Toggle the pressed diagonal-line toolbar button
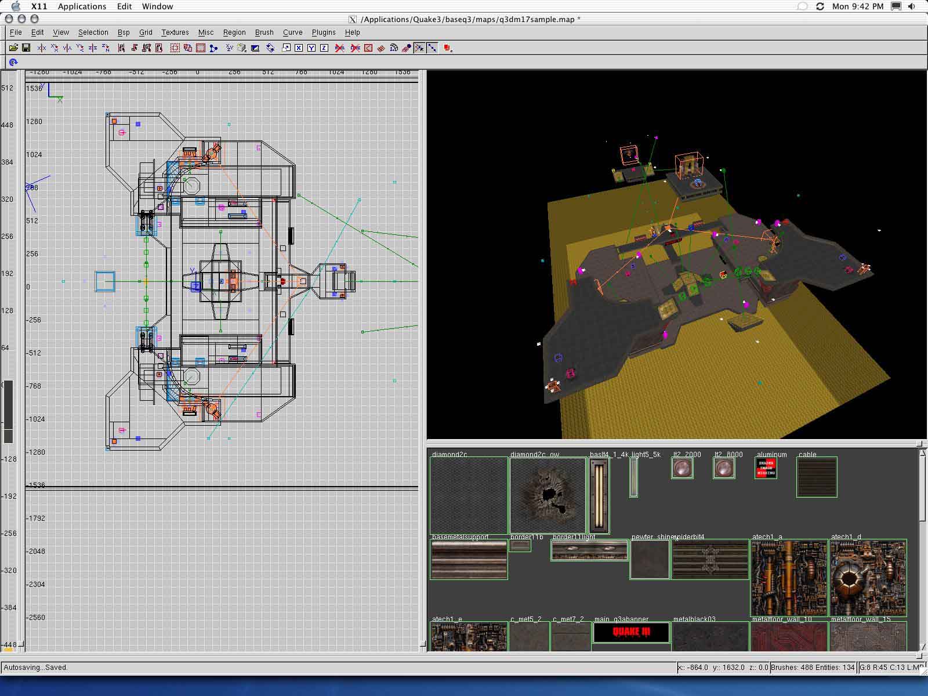 pos(432,48)
